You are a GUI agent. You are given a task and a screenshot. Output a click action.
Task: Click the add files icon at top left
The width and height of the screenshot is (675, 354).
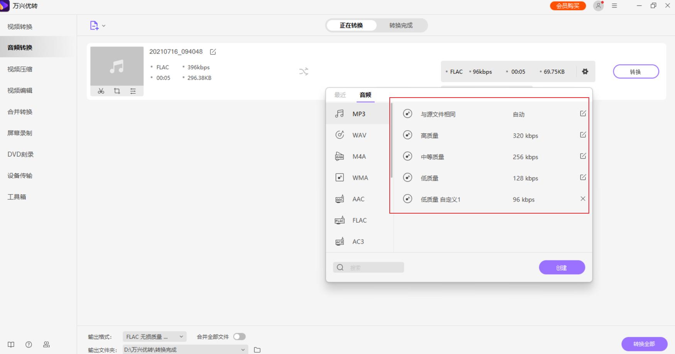(94, 25)
